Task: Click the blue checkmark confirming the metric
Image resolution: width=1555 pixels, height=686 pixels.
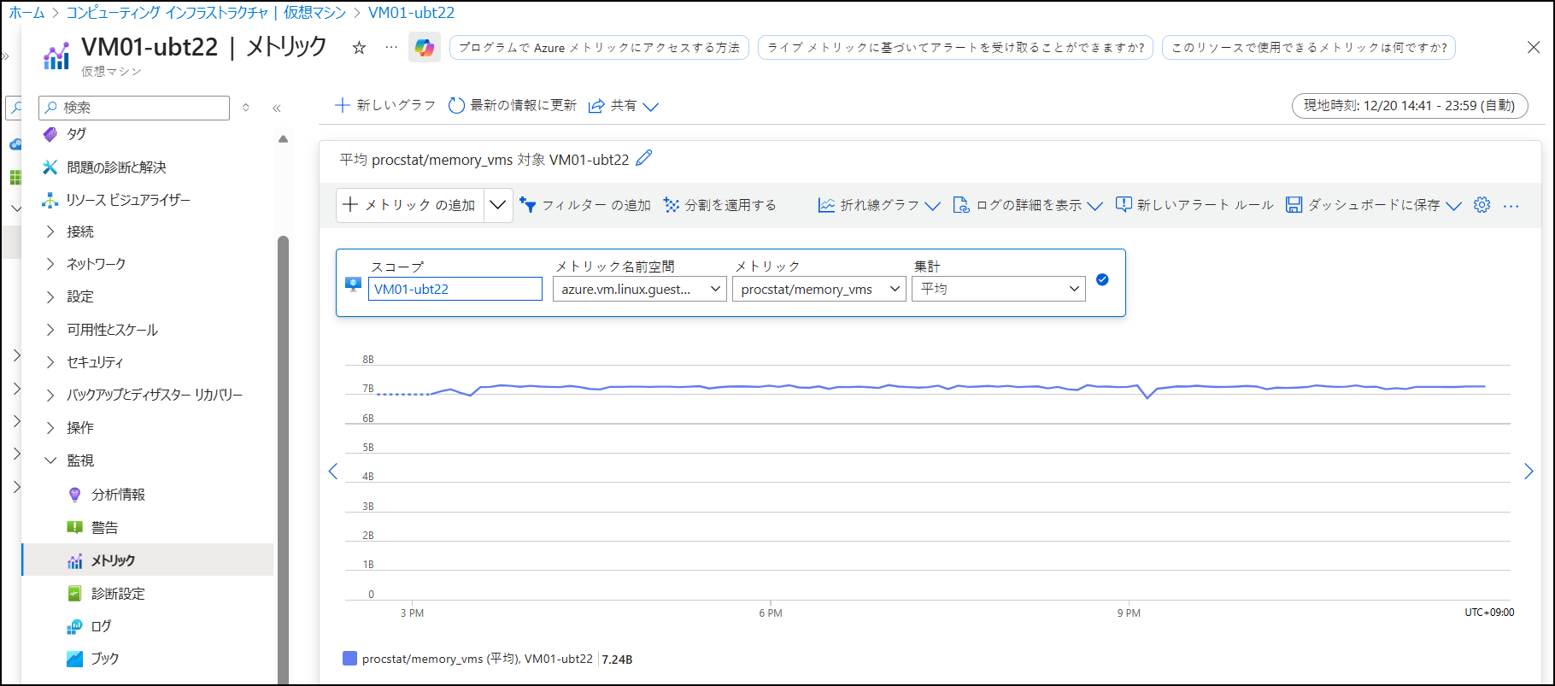Action: pyautogui.click(x=1102, y=279)
